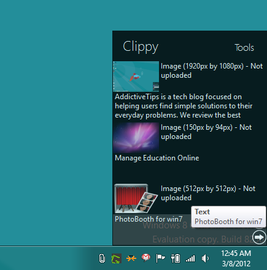Viewport: 267px width, 270px height.
Task: Click the Clippy paperclip tray icon
Action: pos(102,258)
